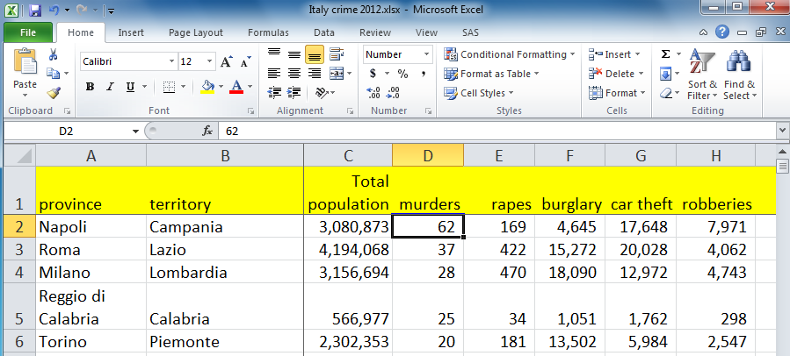Click the Insert Function fx icon
Viewport: 790px width, 356px height.
point(207,132)
